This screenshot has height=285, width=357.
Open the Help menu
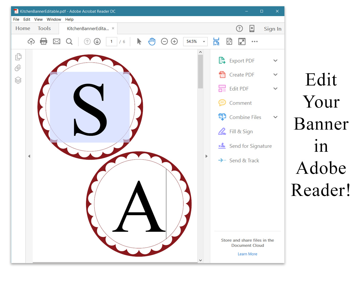69,19
